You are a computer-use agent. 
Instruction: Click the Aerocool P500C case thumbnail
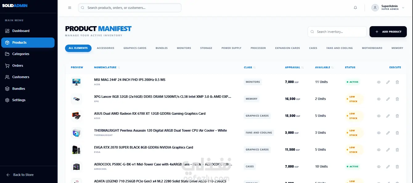(x=76, y=167)
